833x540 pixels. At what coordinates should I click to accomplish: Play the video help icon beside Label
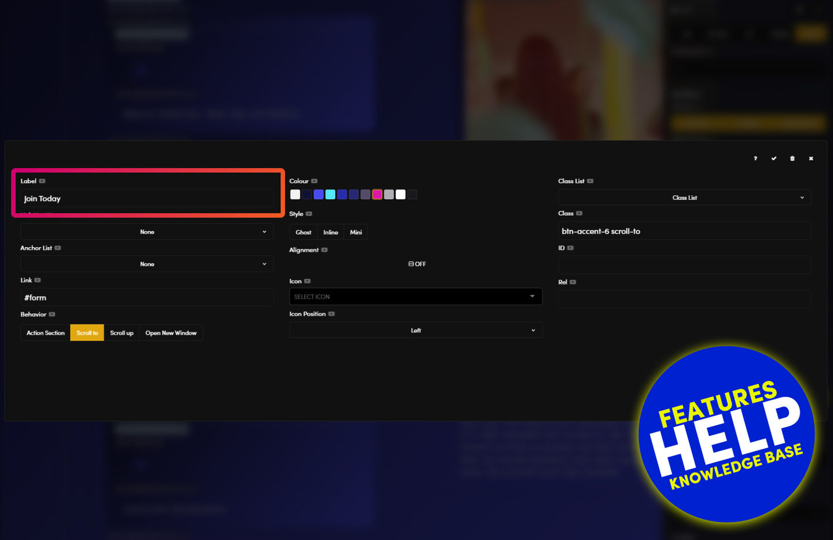pyautogui.click(x=42, y=181)
